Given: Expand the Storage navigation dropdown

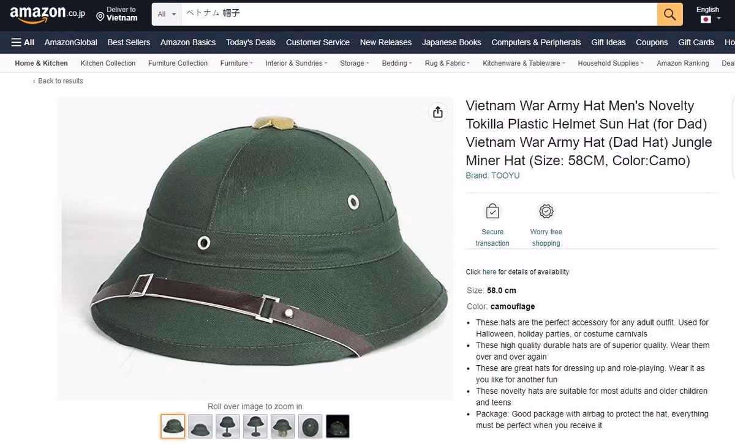Looking at the screenshot, I should (x=354, y=62).
